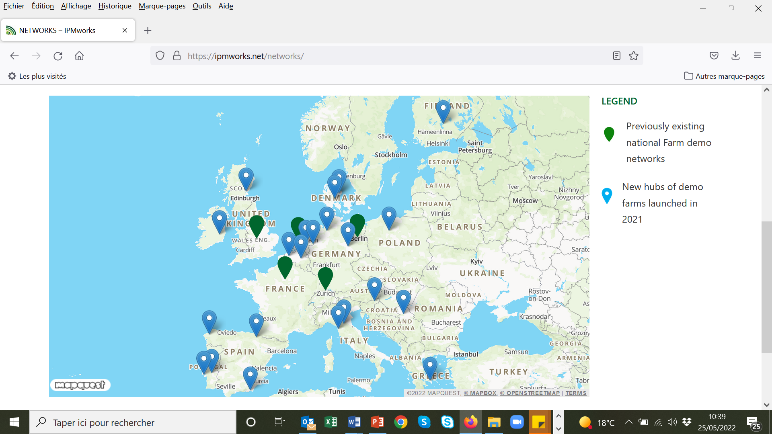Screen dimensions: 772x434
Task: Click the home page icon
Action: [x=79, y=56]
